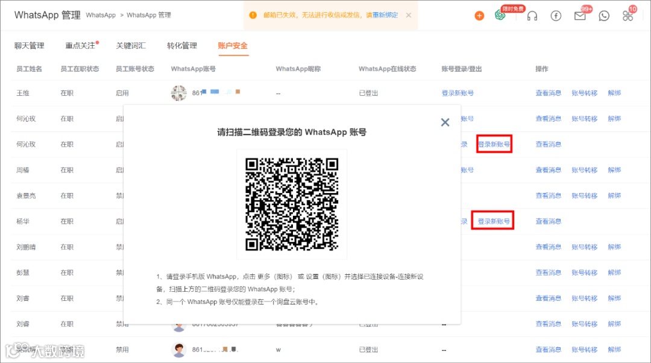Open the green AI assistant icon marked 限时免费
Viewport: 651px width, 363px height.
pyautogui.click(x=500, y=15)
